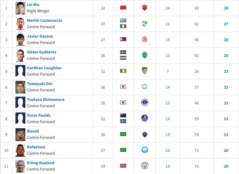Open Lei Wu's player page
The height and width of the screenshot is (174, 239).
[33, 5]
